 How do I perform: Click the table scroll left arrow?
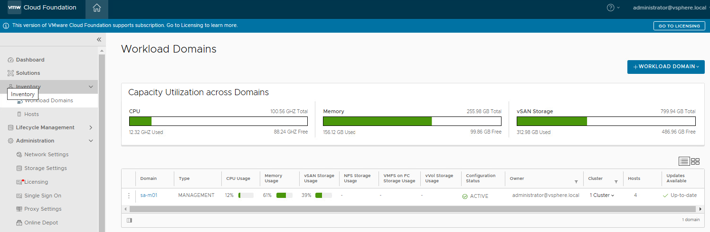pos(125,209)
